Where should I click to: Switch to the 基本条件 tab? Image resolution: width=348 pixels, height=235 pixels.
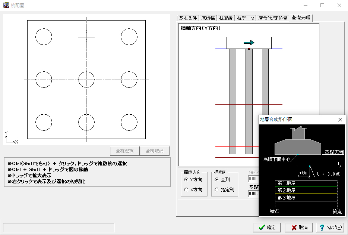(x=188, y=18)
